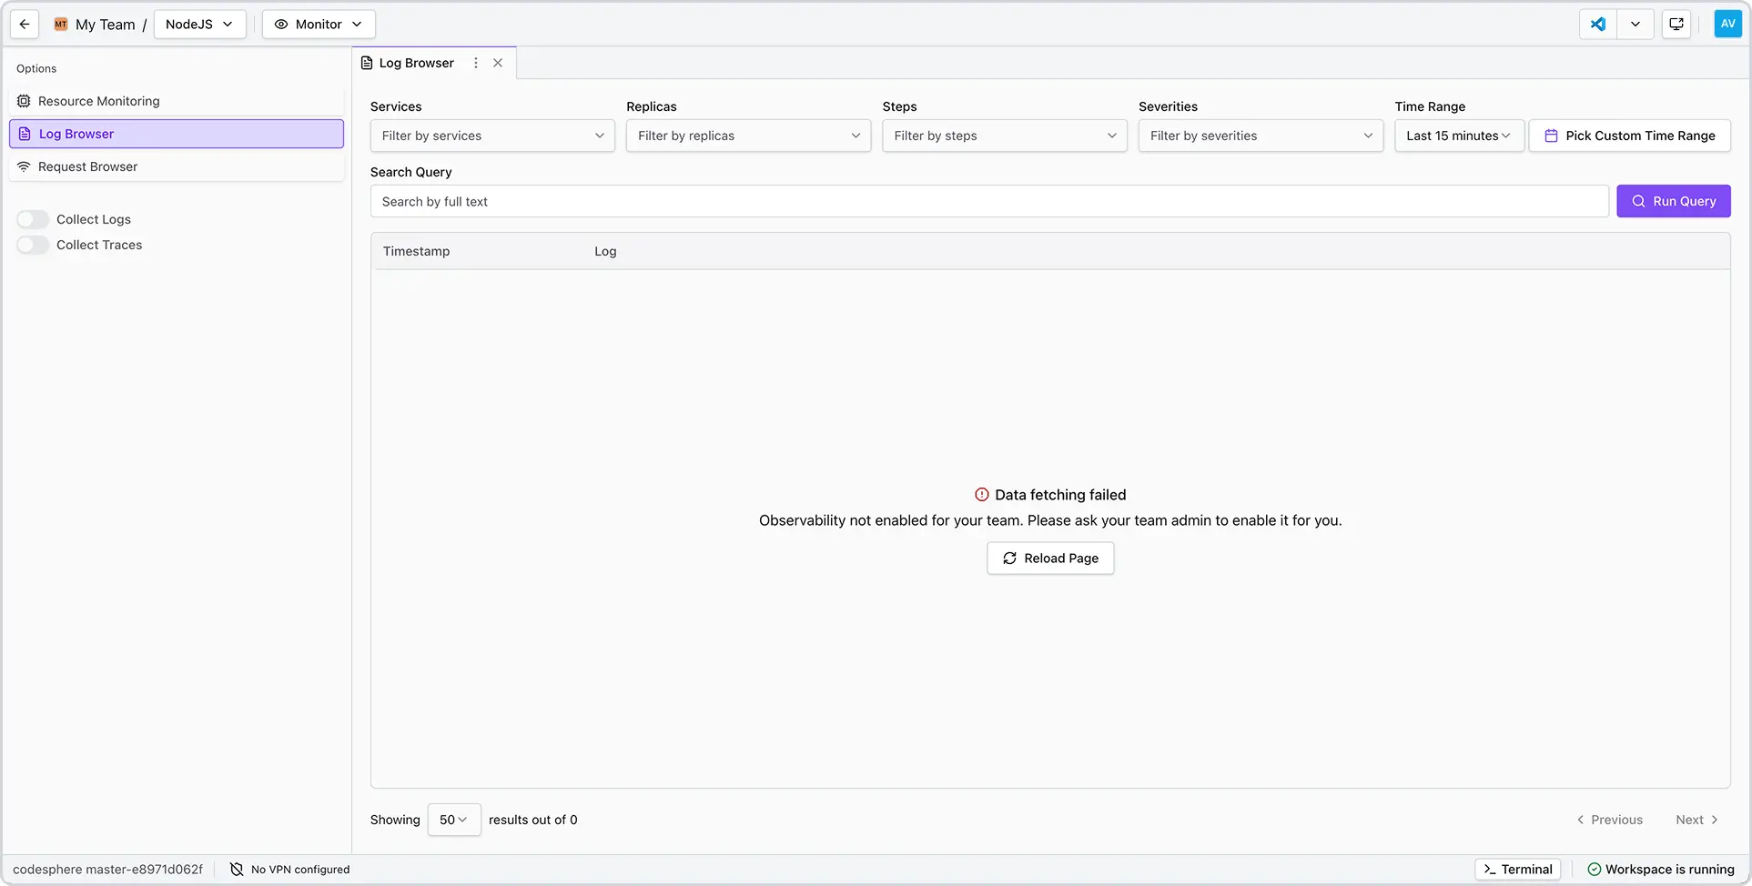
Task: Open the results-per-page 50 dropdown
Action: coord(453,819)
